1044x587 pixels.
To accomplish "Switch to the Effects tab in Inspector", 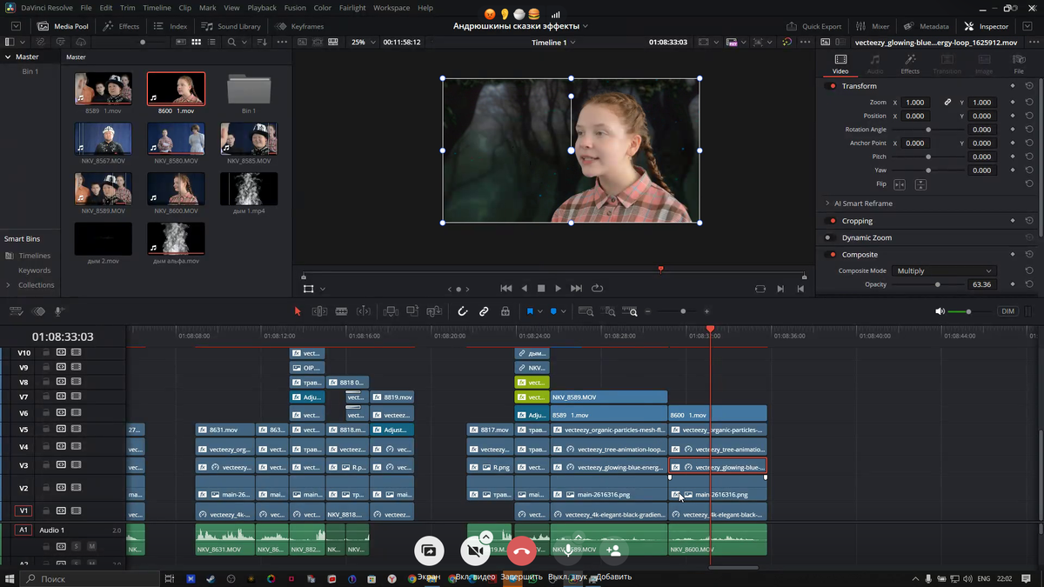I will click(910, 64).
